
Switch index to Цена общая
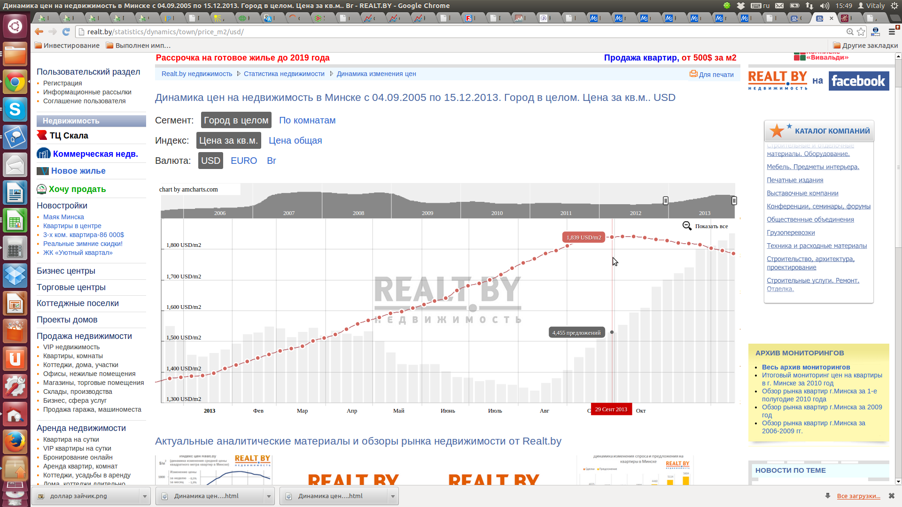click(x=295, y=140)
